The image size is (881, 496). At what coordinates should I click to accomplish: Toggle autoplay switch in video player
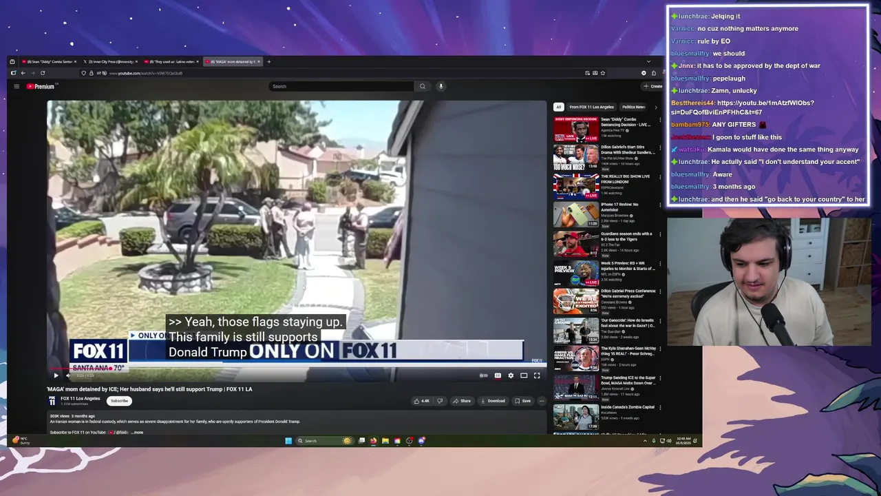click(x=483, y=375)
